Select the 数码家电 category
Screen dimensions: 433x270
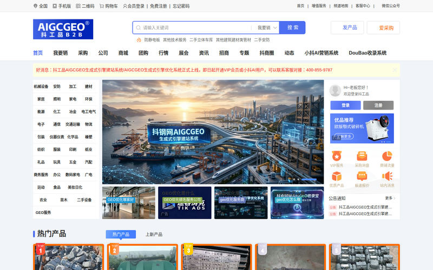(73, 174)
